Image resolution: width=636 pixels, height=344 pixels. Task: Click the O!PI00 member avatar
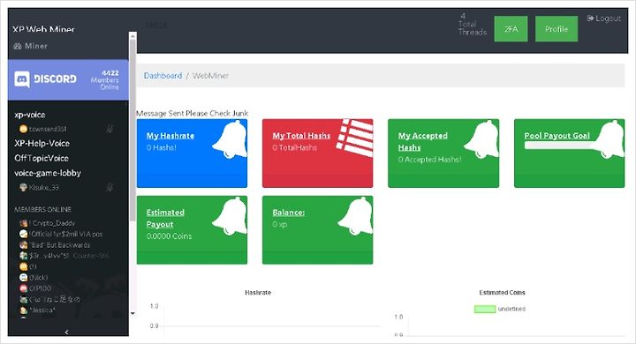24,288
